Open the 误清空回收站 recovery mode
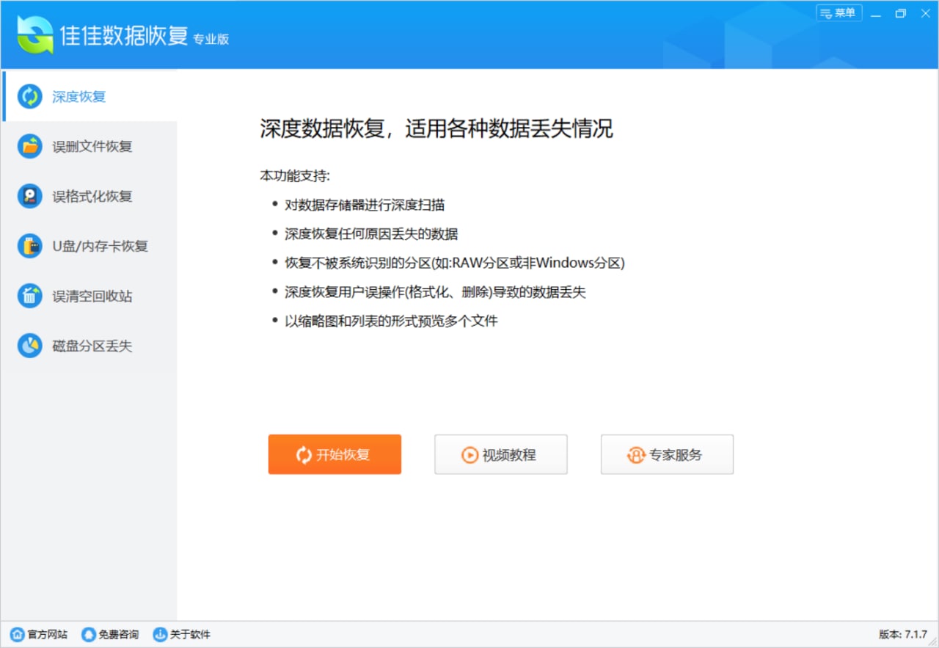The image size is (939, 648). pos(89,296)
